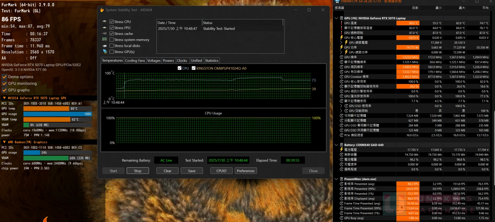Click the lightning icon for 電池電壓 row
The image size is (495, 222).
pos(342,150)
